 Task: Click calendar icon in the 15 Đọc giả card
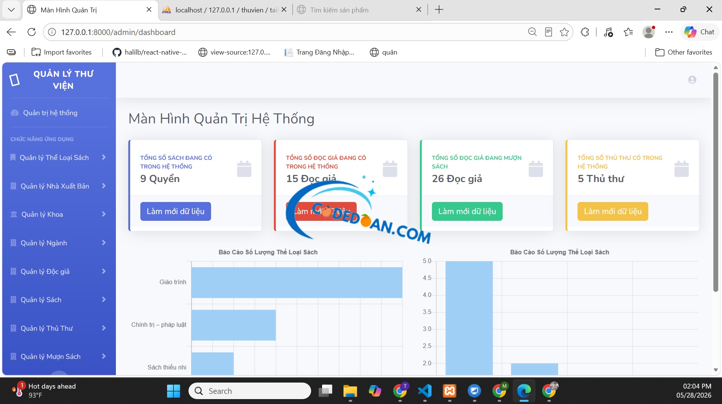point(390,169)
